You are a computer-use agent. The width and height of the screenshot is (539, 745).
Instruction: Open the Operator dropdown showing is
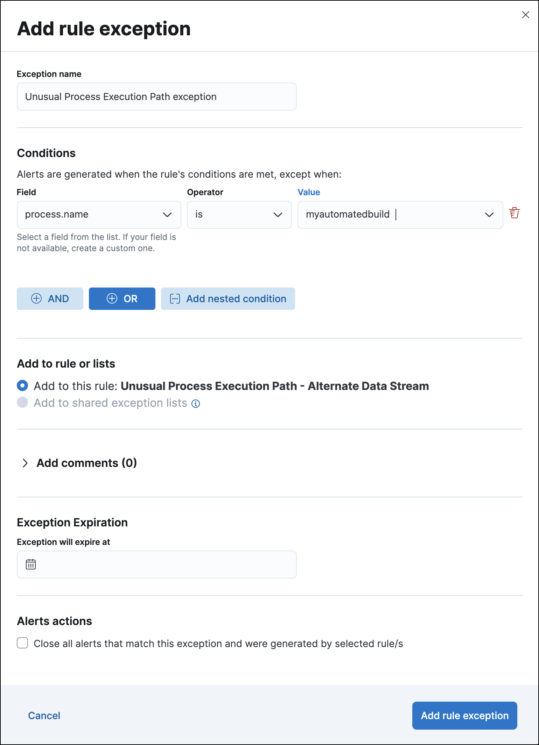click(239, 214)
